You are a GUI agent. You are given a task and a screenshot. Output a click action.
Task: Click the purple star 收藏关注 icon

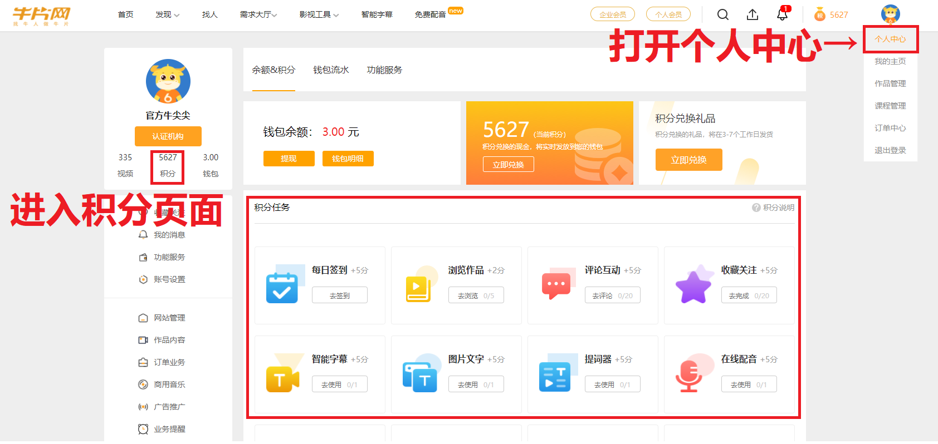tap(693, 286)
